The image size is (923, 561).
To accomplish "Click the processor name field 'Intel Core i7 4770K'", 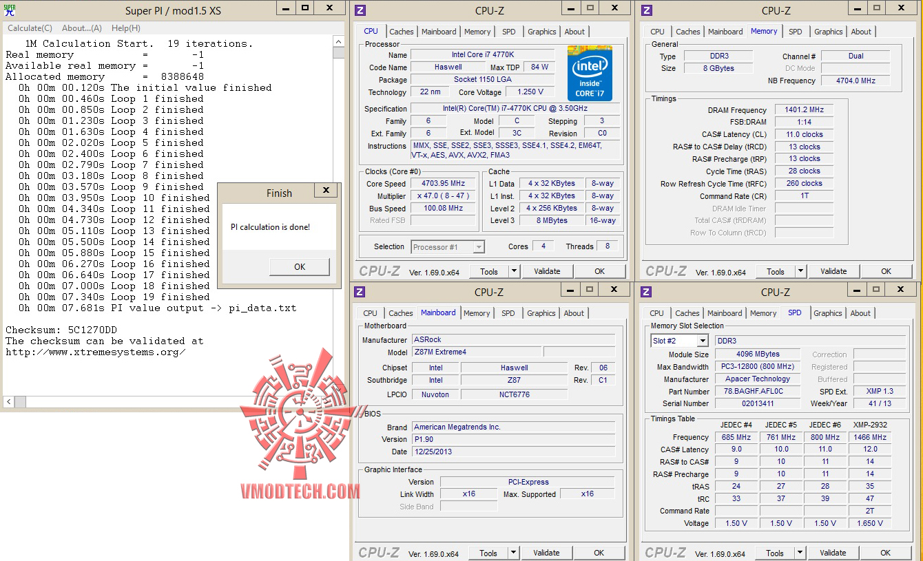I will [x=482, y=55].
